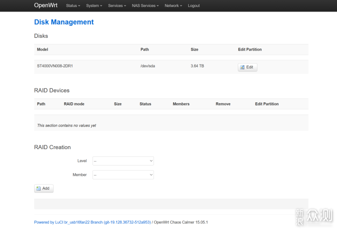The height and width of the screenshot is (230, 337).
Task: Open the RAID Member dropdown
Action: click(123, 175)
